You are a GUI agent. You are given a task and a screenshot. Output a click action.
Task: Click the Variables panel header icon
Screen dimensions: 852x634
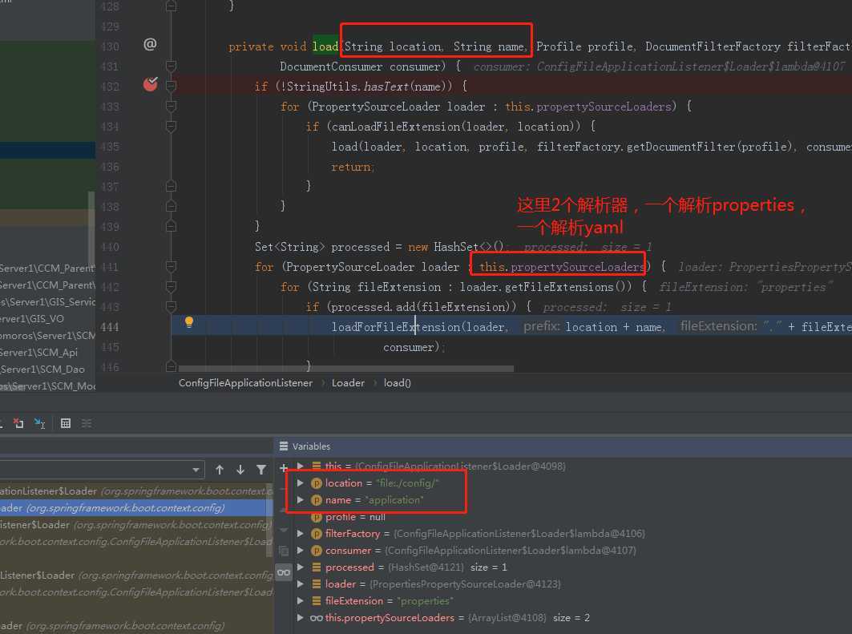tap(284, 446)
